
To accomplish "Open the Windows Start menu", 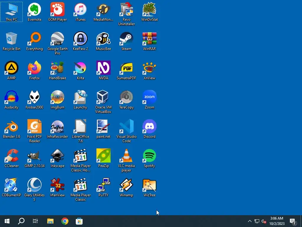I will (x=7, y=221).
